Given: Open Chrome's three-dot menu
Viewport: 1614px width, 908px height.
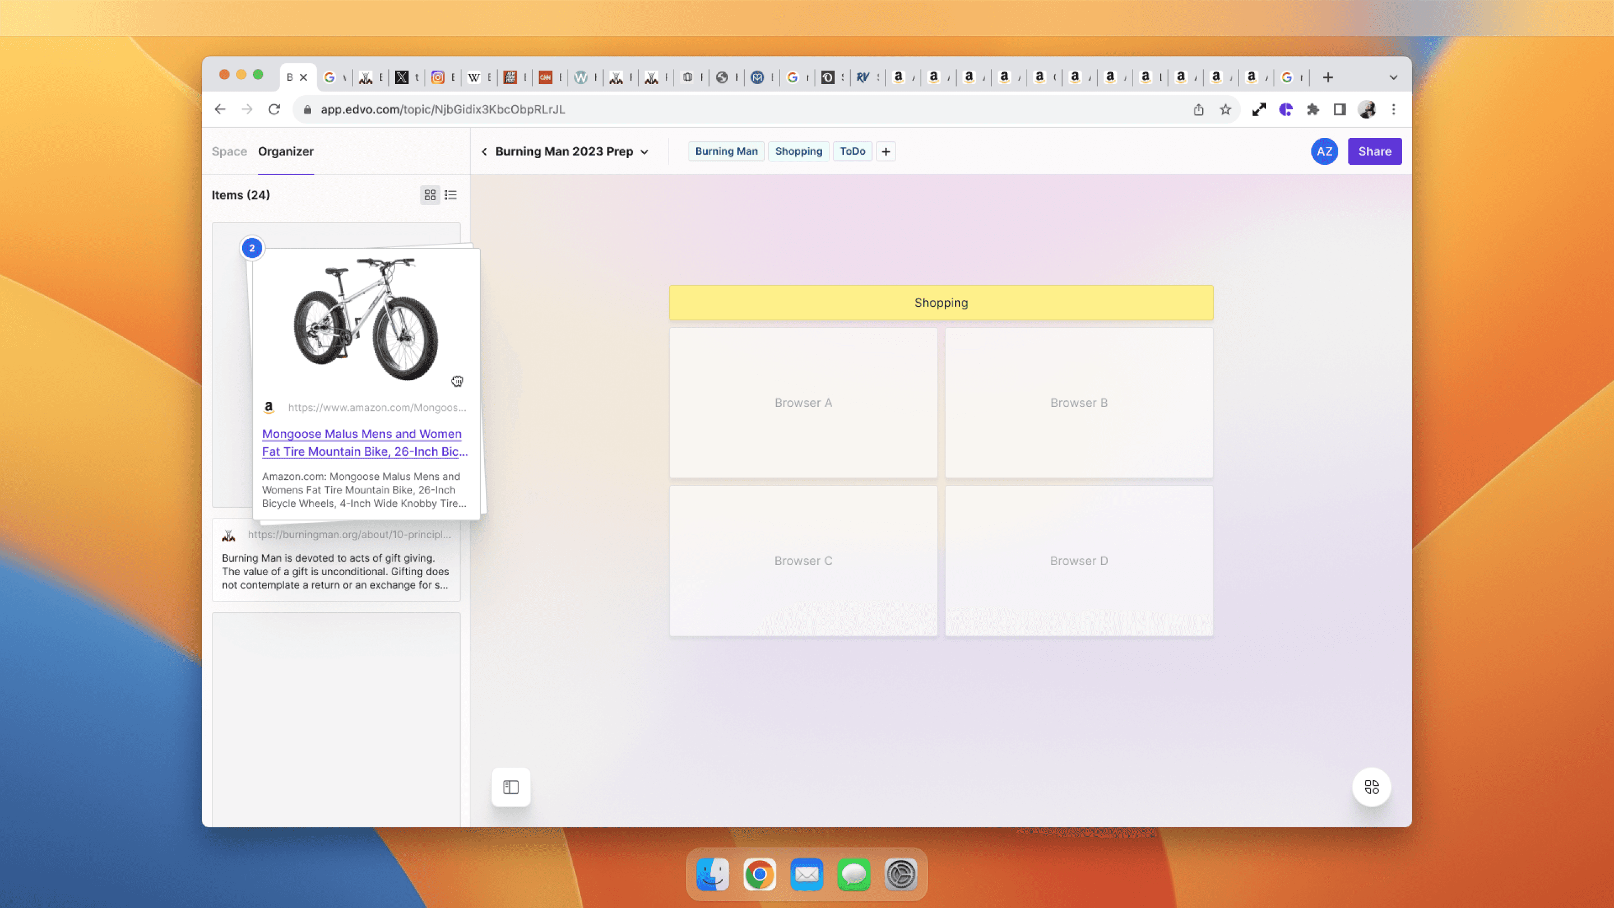Looking at the screenshot, I should point(1393,110).
